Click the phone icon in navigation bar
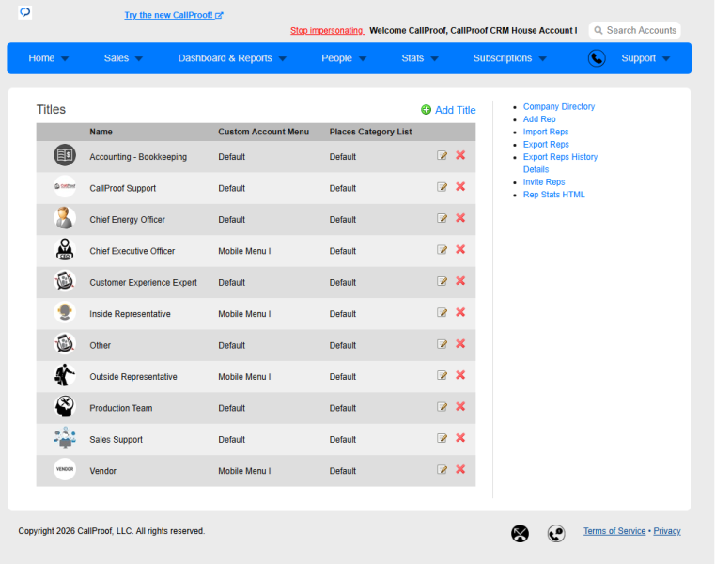 pos(597,58)
